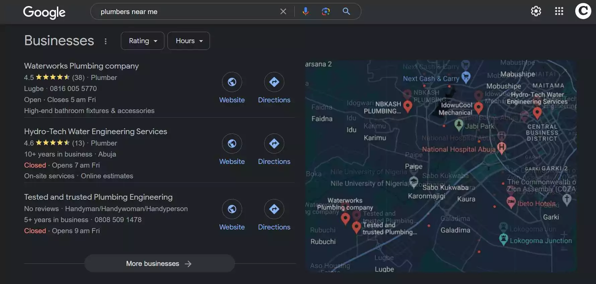The width and height of the screenshot is (596, 284).
Task: Click the voice search microphone icon
Action: point(305,11)
